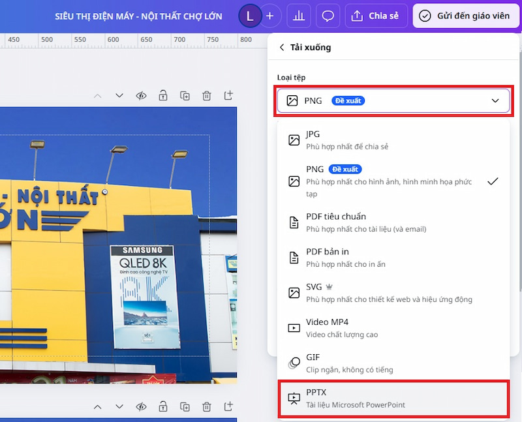Lock the next page below
The image size is (522, 422).
tap(162, 407)
